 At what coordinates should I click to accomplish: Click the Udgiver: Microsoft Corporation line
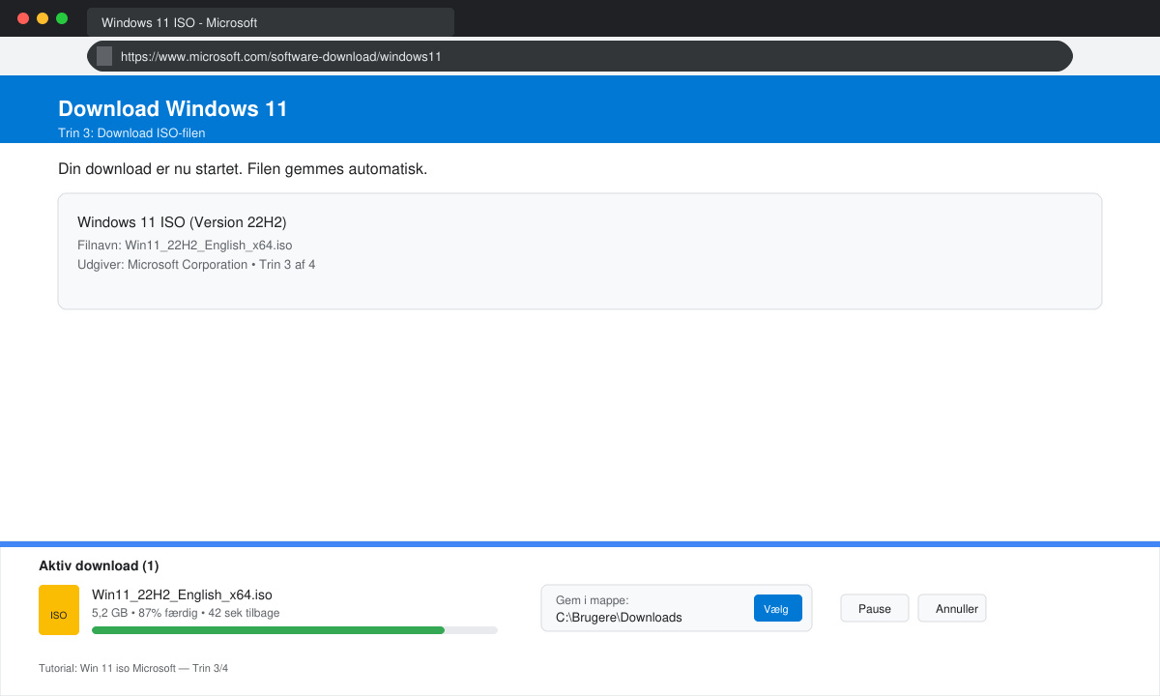pos(196,264)
